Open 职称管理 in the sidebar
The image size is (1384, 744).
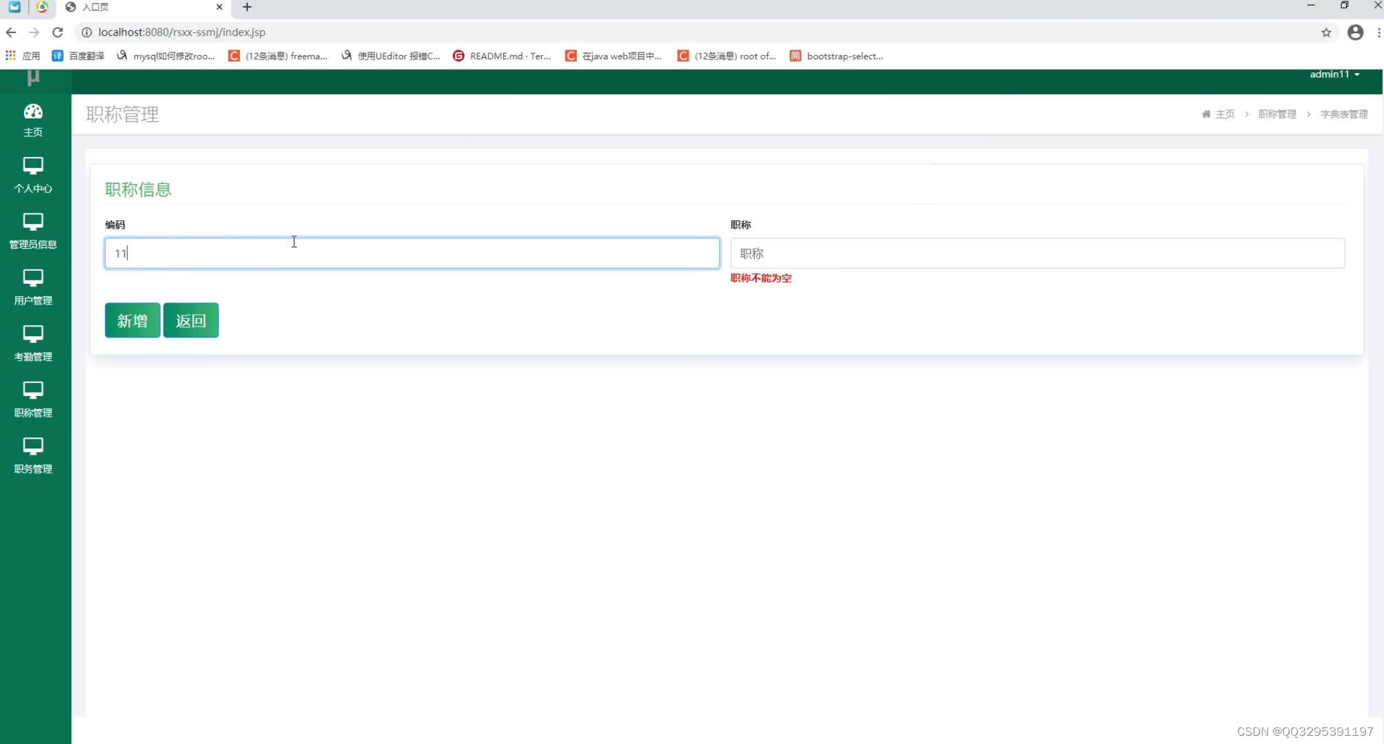[x=33, y=400]
